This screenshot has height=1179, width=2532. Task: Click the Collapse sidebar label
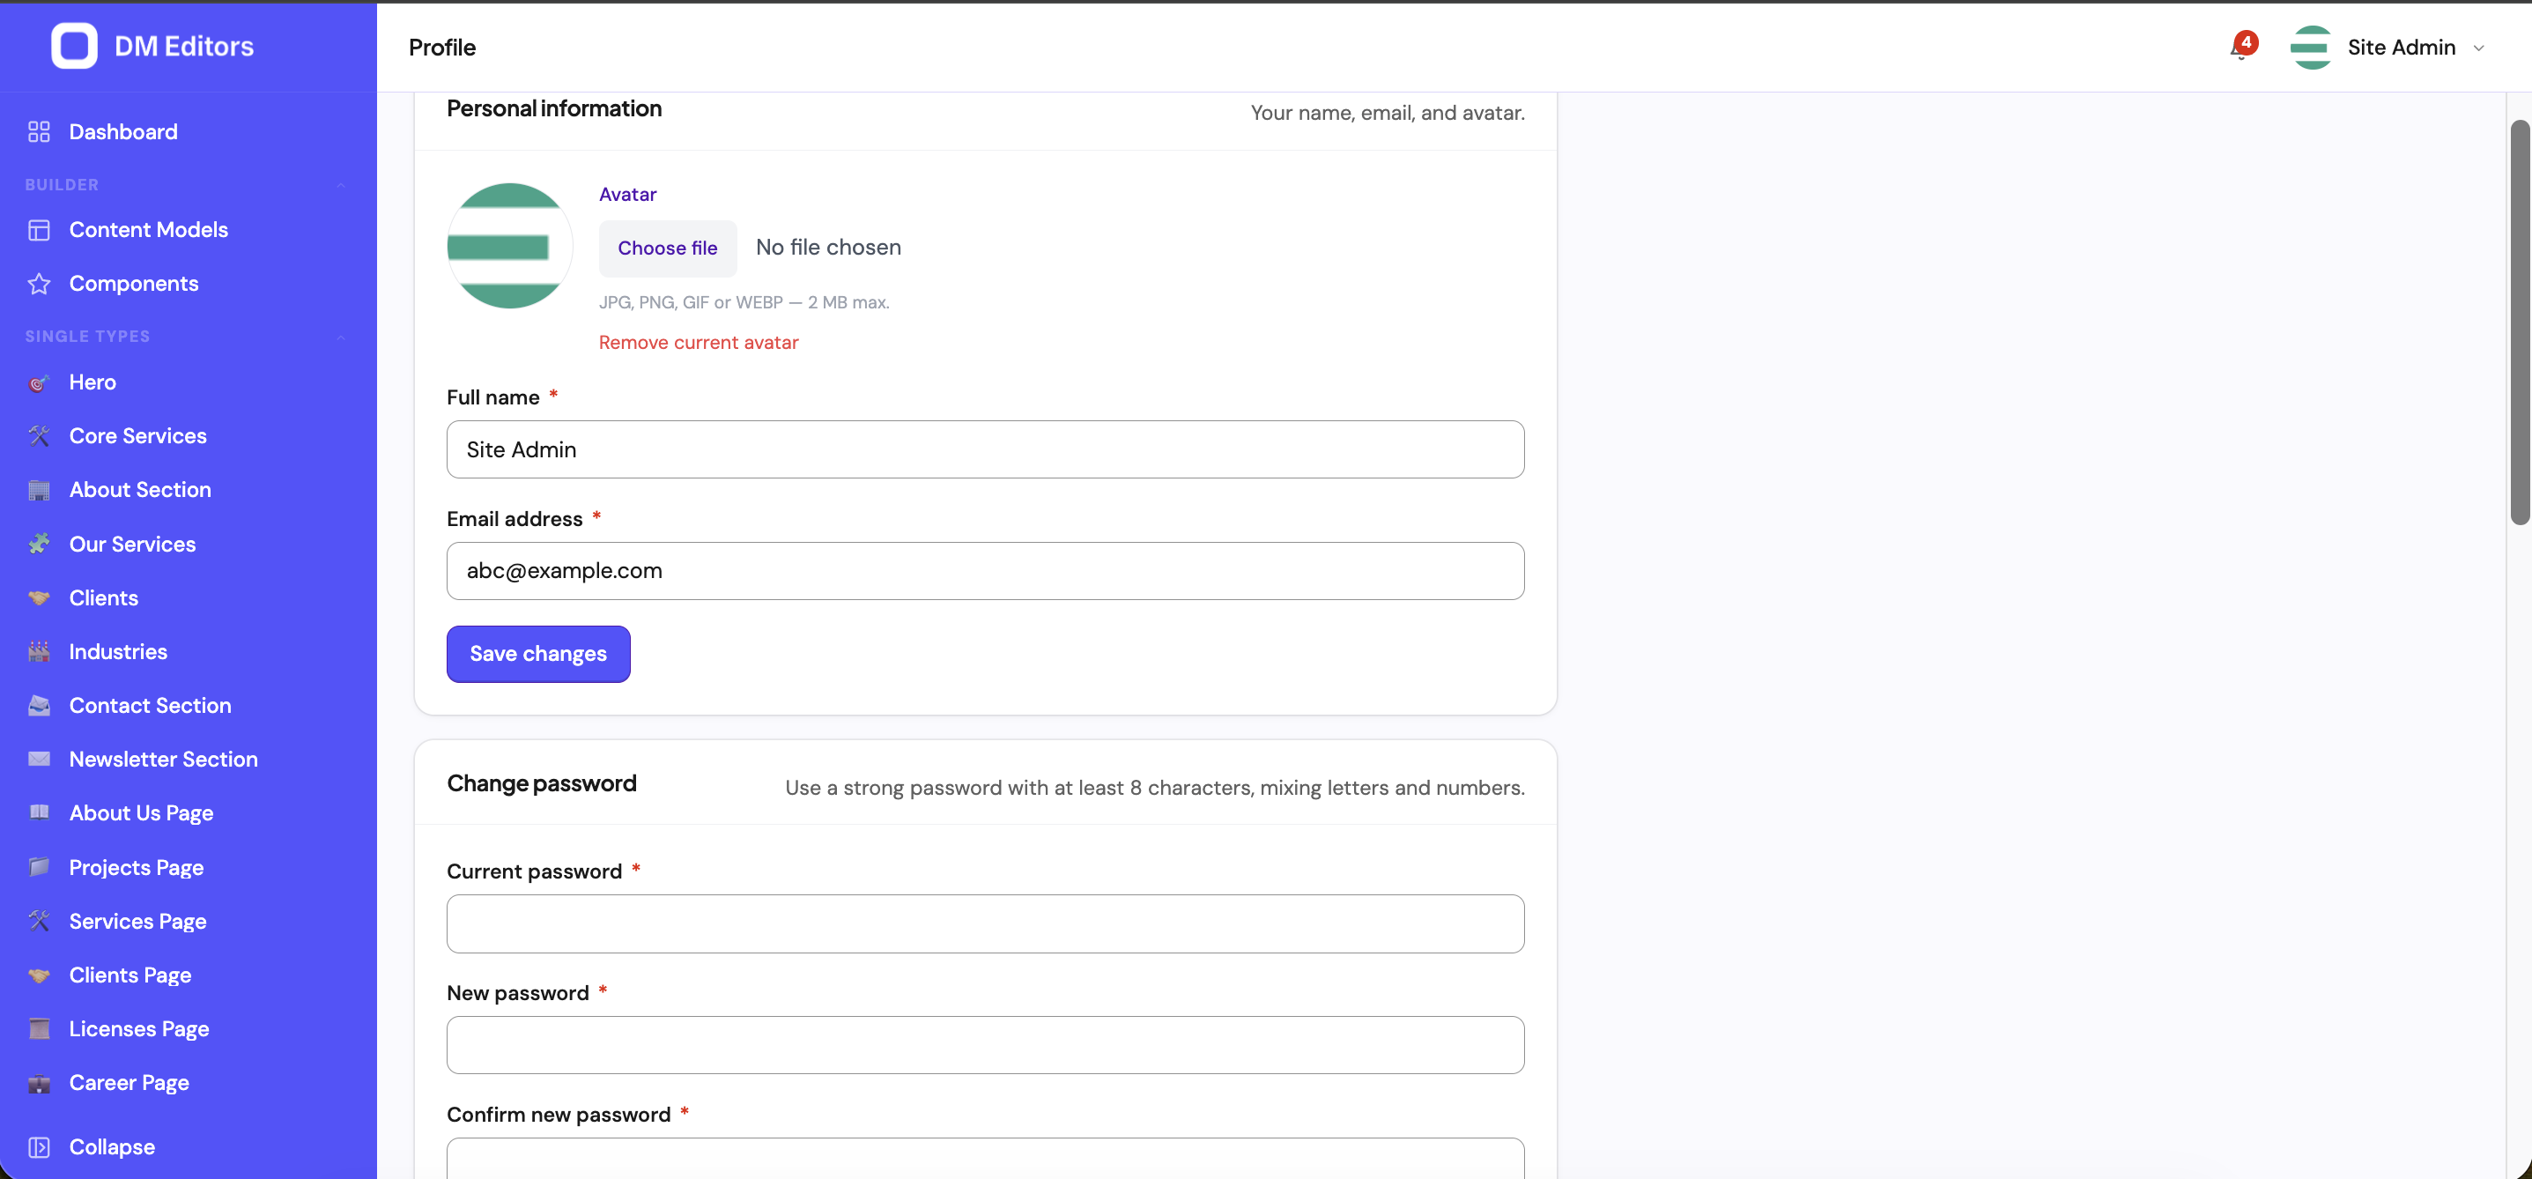tap(112, 1147)
